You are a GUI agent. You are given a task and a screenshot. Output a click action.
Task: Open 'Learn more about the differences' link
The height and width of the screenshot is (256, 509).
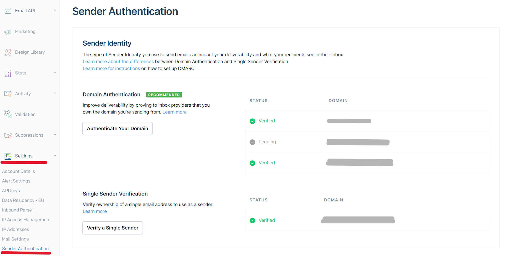point(118,62)
